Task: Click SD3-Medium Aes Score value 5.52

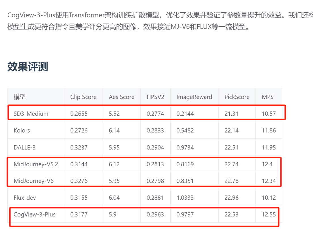Action: pyautogui.click(x=114, y=114)
